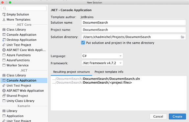Click the Cancel button
Screen dimensions: 189x122
pos(158,116)
